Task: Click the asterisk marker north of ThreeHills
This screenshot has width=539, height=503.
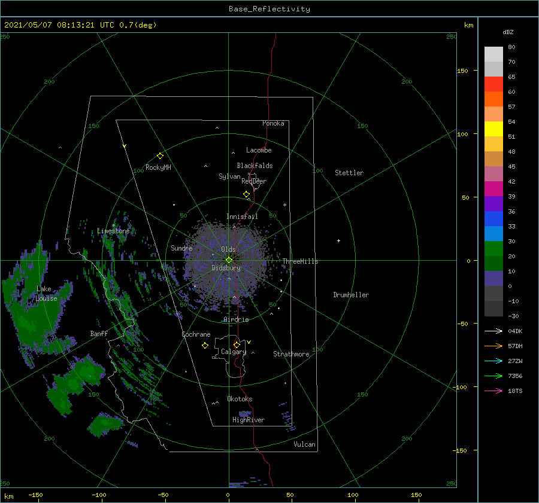Action: 284,205
